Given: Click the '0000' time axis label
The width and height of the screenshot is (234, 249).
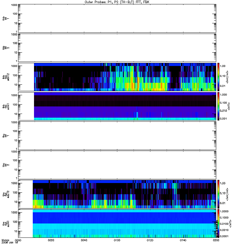Looking at the screenshot, I should click(18, 240).
